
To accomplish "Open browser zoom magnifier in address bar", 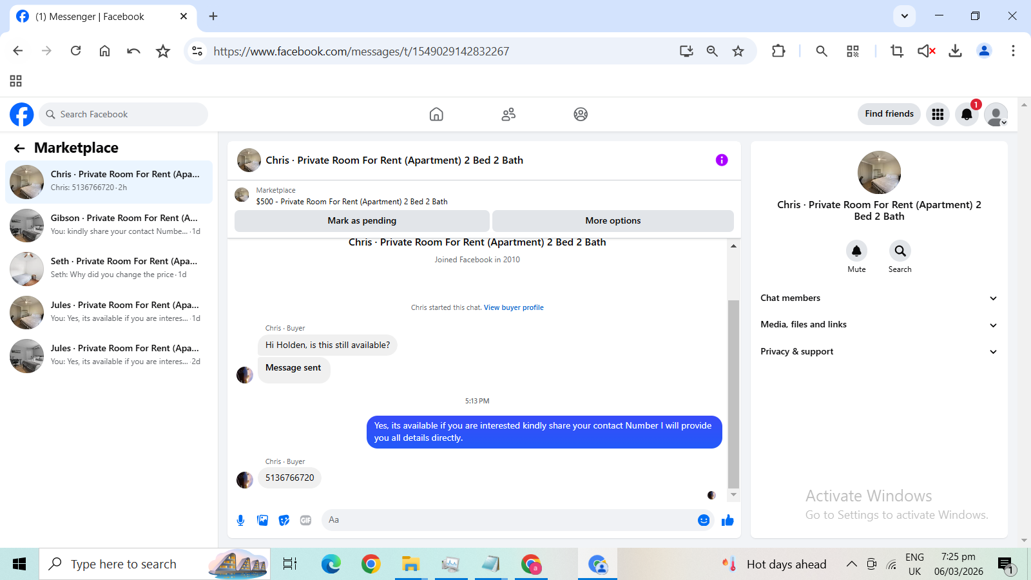I will [712, 51].
